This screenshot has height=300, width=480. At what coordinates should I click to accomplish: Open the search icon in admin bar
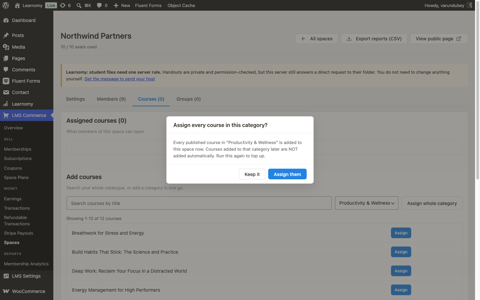click(x=79, y=5)
